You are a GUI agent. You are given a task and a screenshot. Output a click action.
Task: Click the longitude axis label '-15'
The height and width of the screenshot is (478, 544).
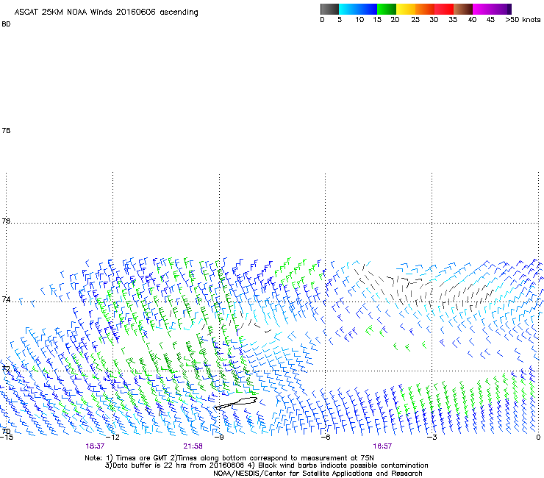[7, 438]
